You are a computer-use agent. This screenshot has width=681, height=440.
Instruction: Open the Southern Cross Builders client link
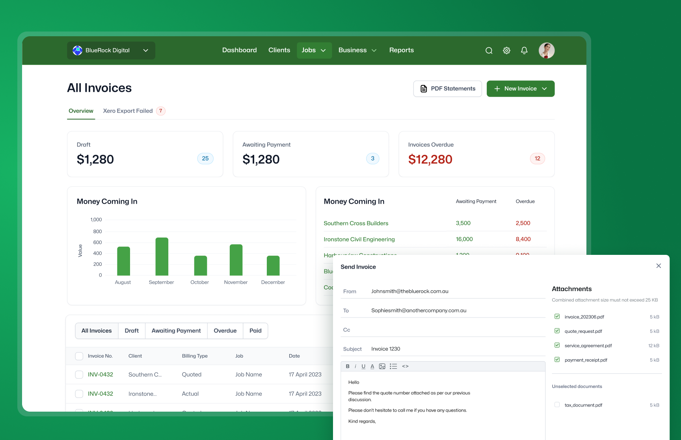coord(356,223)
